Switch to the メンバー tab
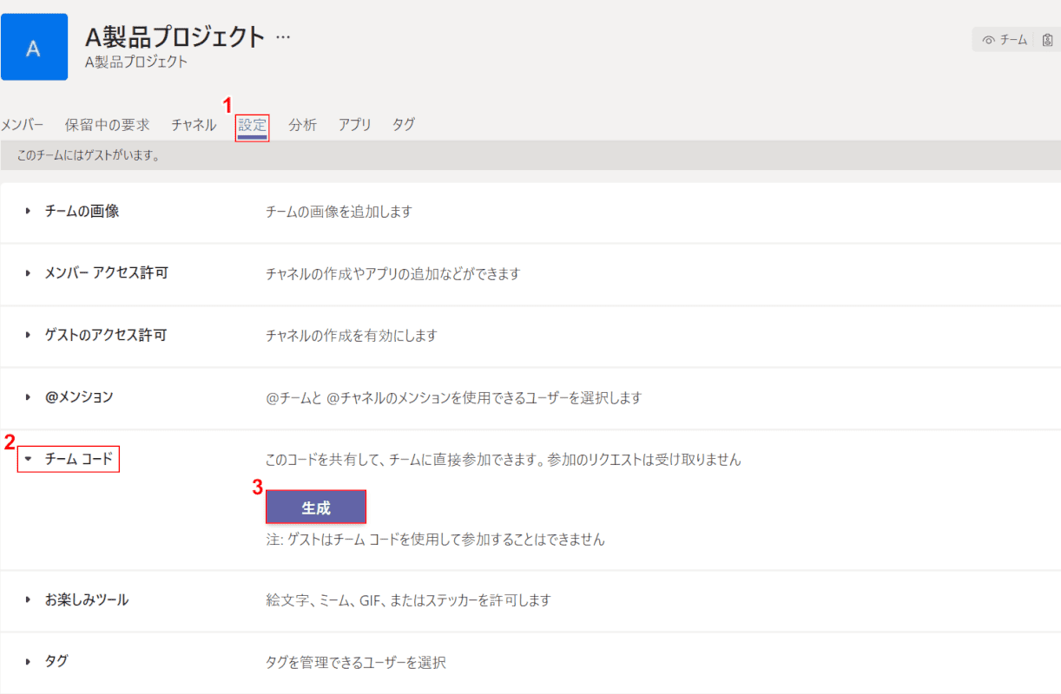Screen dimensions: 1061x694 (x=22, y=125)
